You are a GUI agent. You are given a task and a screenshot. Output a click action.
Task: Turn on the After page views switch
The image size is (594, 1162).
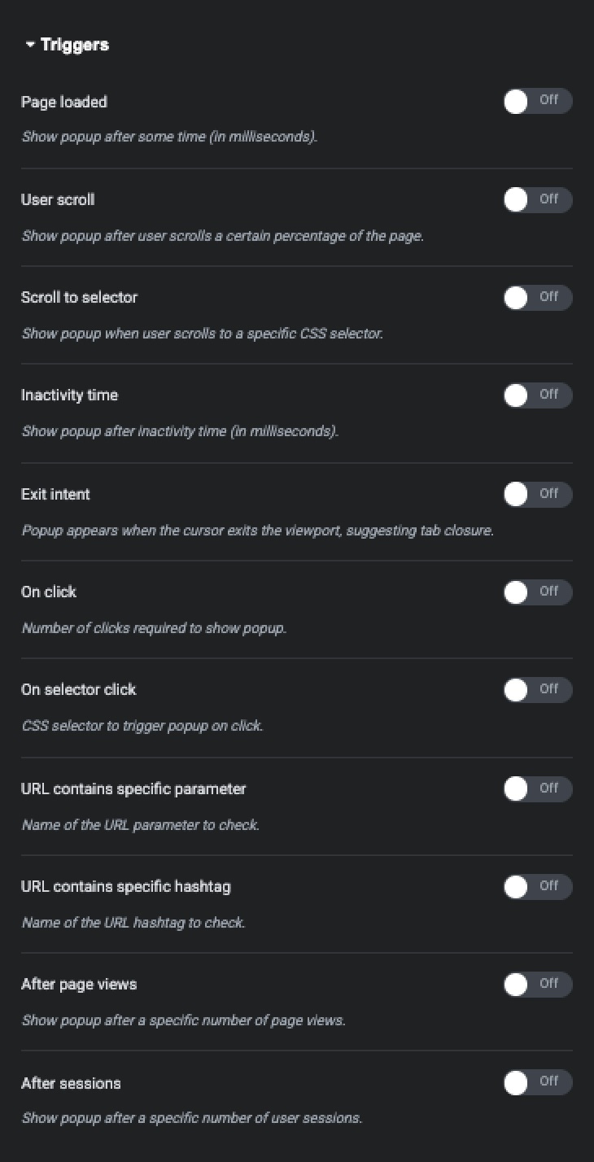(537, 985)
